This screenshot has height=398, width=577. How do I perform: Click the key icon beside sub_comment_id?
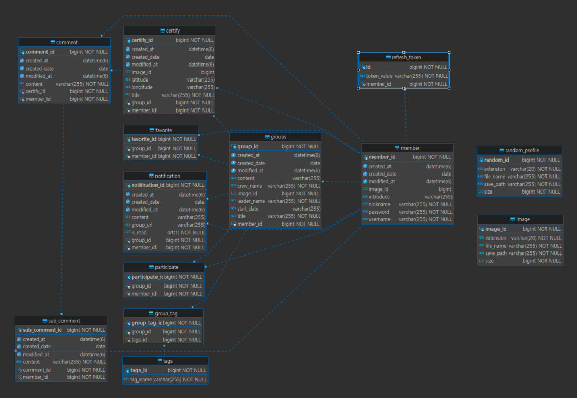[19, 330]
